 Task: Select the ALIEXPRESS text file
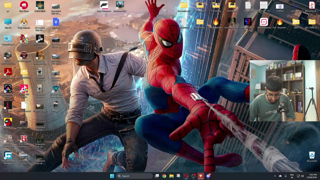184,23
